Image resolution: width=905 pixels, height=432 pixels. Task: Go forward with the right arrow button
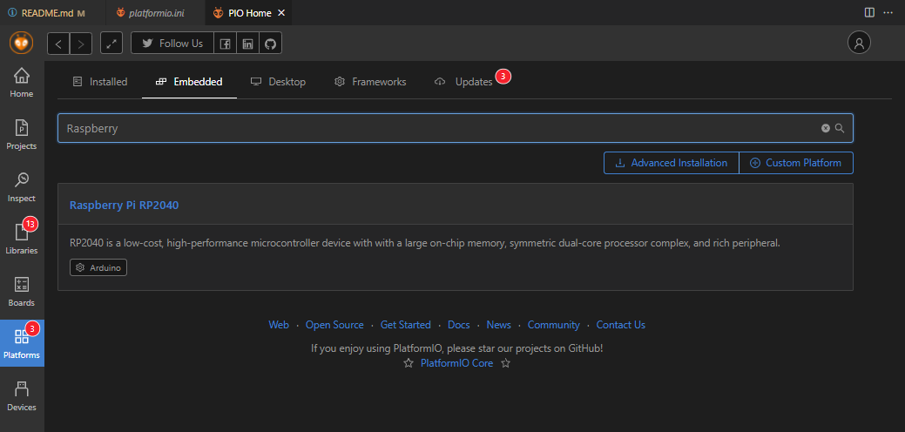click(x=81, y=44)
